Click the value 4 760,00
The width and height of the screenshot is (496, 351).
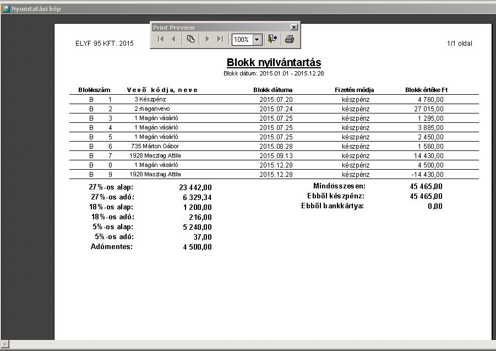click(x=430, y=100)
